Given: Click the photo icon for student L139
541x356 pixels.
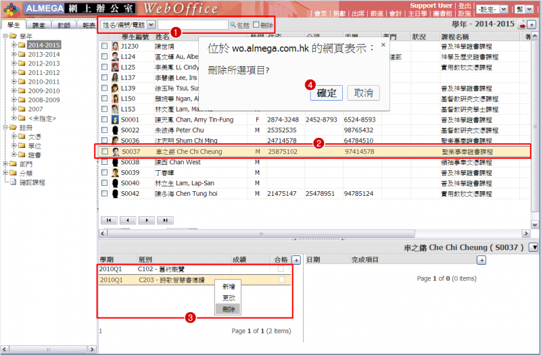Looking at the screenshot, I should pos(115,88).
